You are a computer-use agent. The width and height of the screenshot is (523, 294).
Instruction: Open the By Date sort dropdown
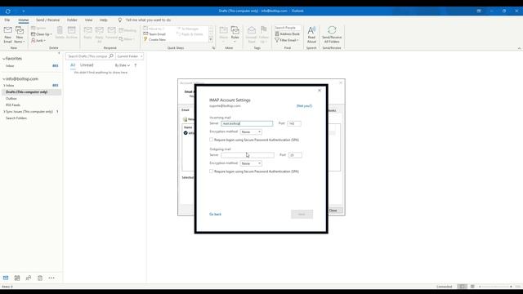[123, 65]
